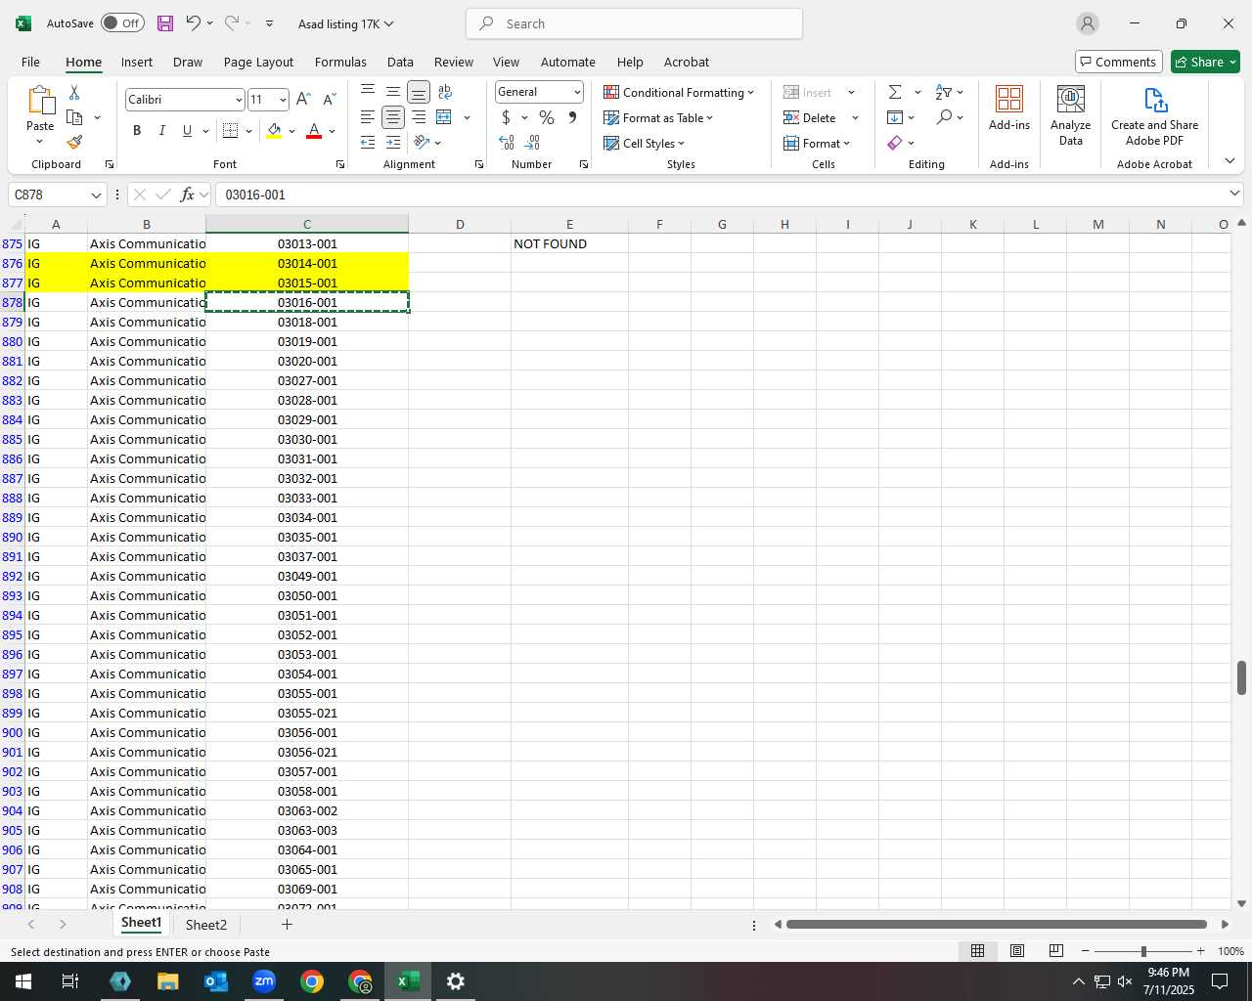Click the Wrap Text icon
Viewport: 1252px width, 1001px height.
tap(445, 92)
